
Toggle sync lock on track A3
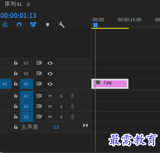(x=39, y=117)
